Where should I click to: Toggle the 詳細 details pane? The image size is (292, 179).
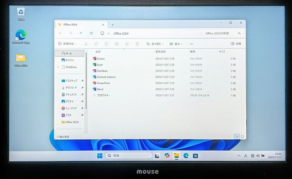coord(235,44)
